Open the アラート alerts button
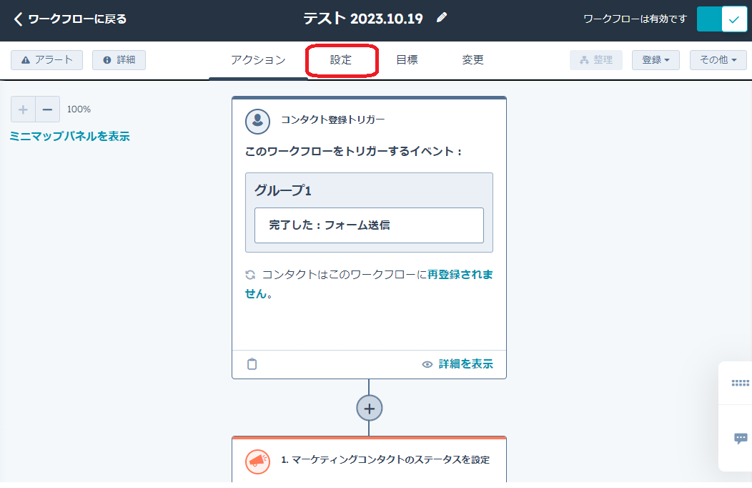The width and height of the screenshot is (752, 488). [47, 60]
